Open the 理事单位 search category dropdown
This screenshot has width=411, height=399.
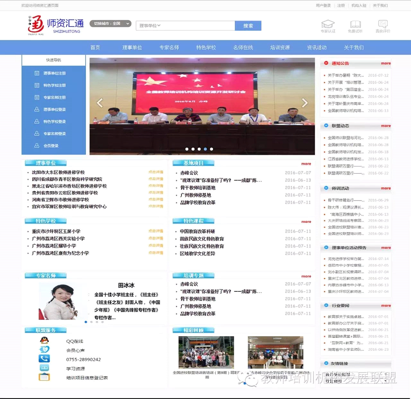(150, 26)
